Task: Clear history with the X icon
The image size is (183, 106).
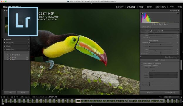Action: 28,46
